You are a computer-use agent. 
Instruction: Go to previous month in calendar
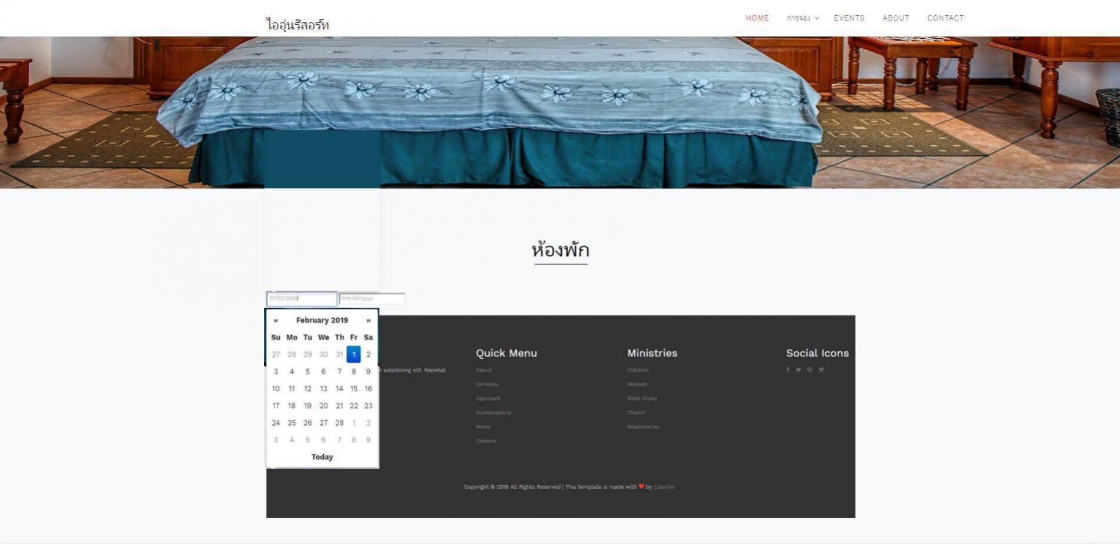pyautogui.click(x=276, y=321)
